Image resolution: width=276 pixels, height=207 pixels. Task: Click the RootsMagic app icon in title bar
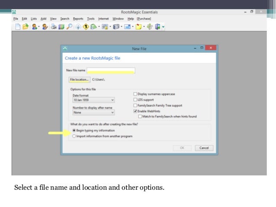coord(14,12)
